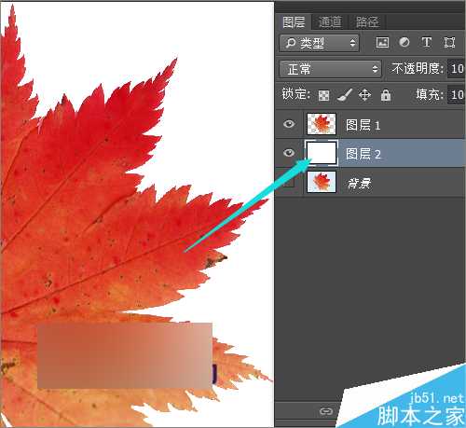Switch to the 通道 tab
The width and height of the screenshot is (466, 428).
[x=330, y=22]
